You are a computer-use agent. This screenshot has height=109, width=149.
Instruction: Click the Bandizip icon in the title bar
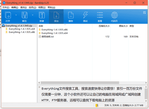(x=4, y=3)
